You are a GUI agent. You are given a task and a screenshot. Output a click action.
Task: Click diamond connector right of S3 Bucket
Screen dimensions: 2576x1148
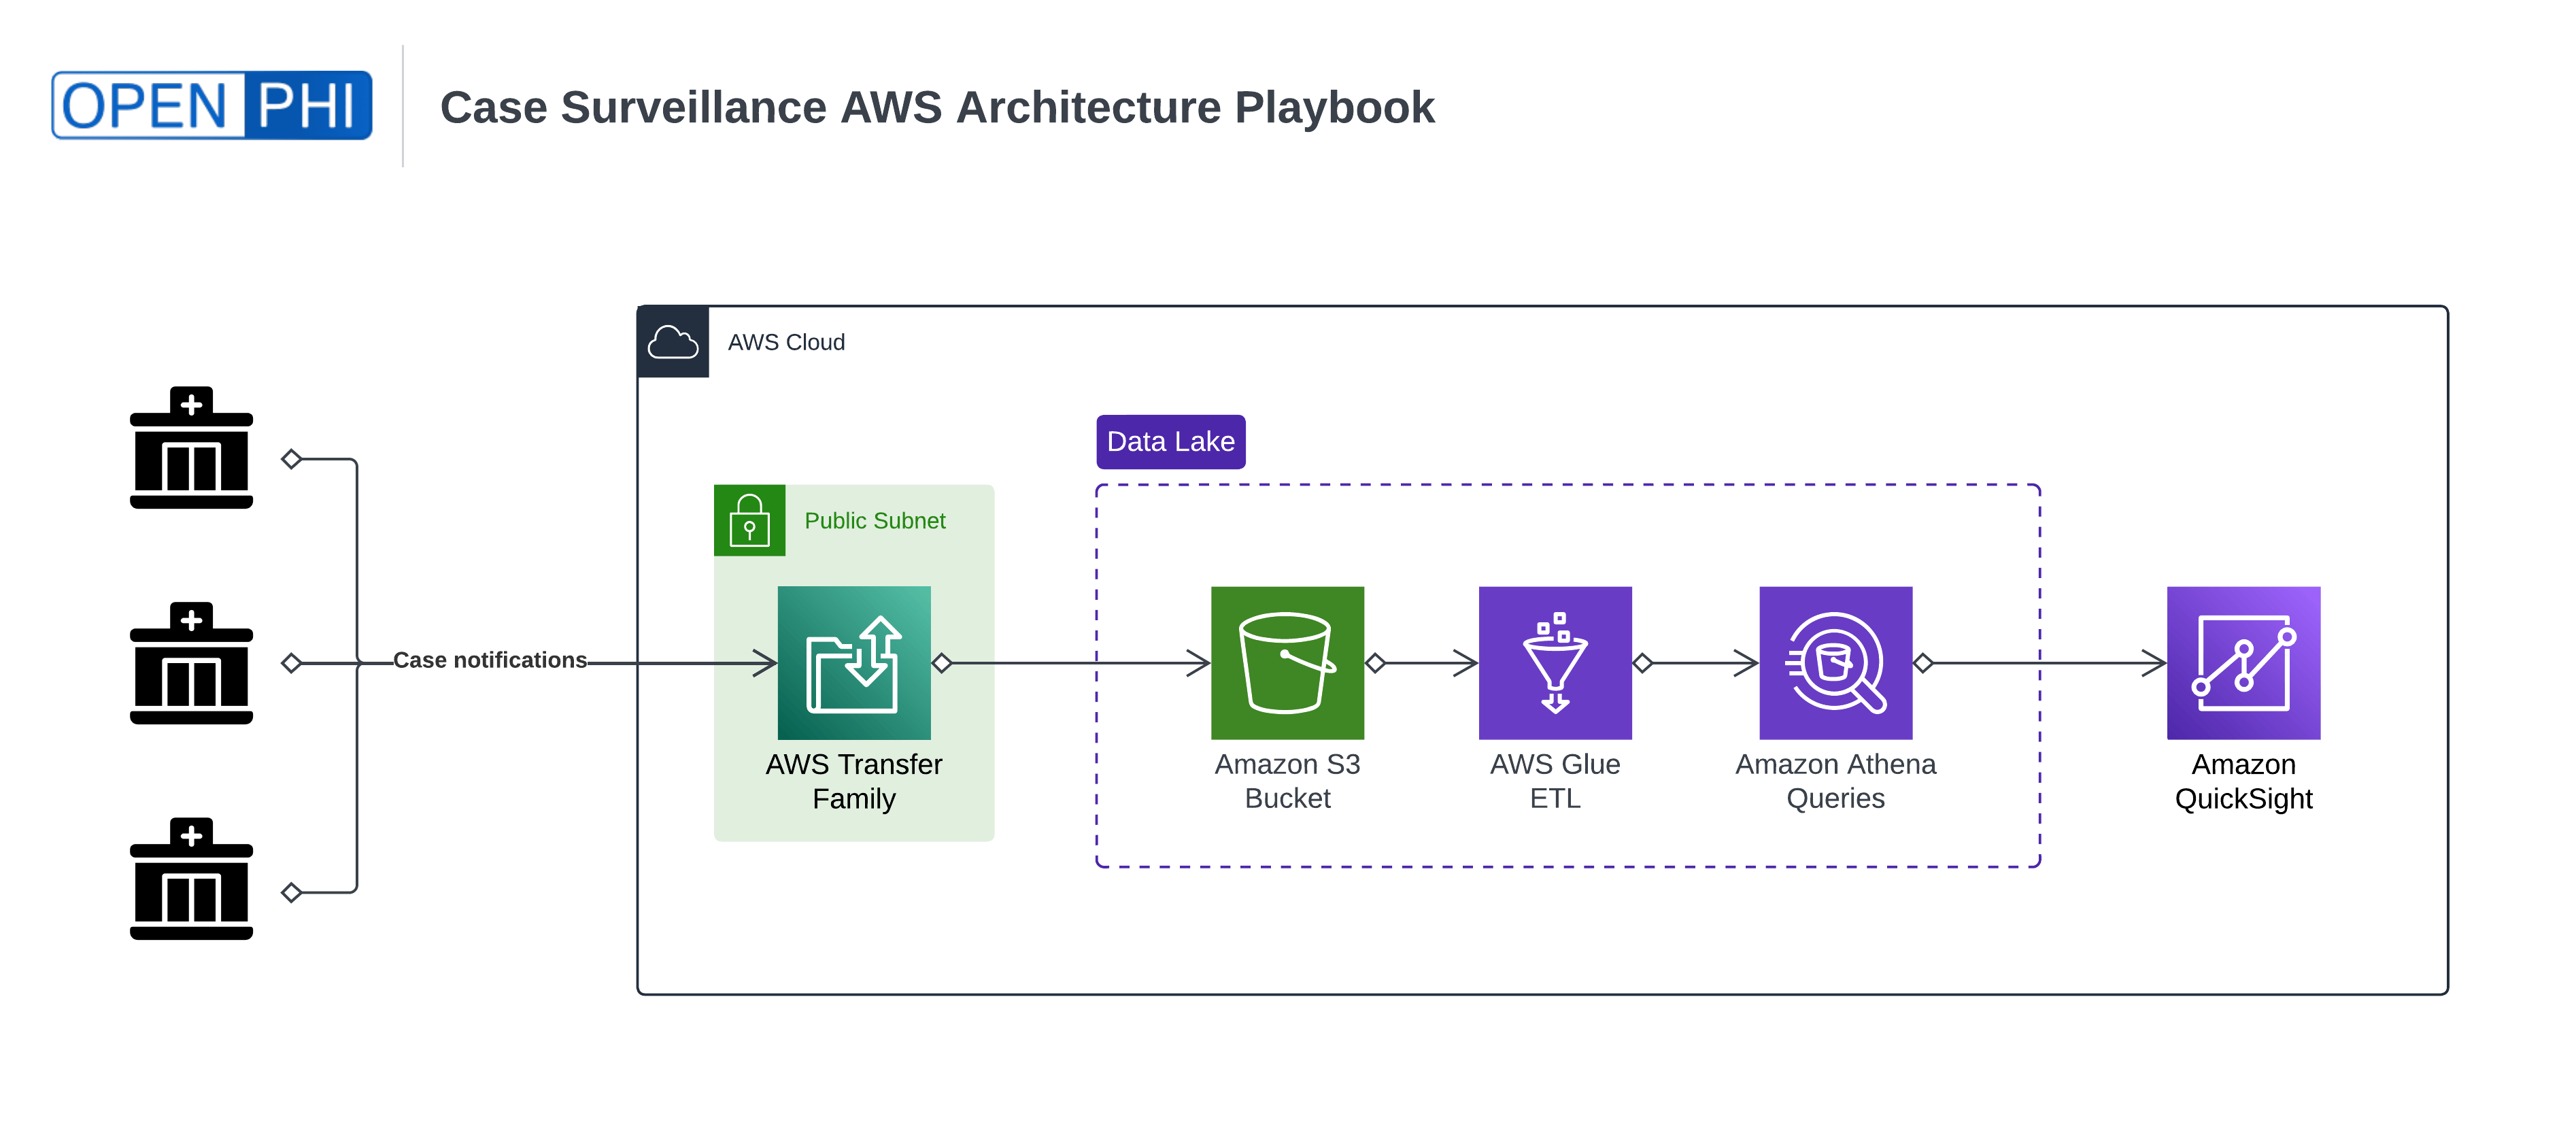click(1376, 663)
